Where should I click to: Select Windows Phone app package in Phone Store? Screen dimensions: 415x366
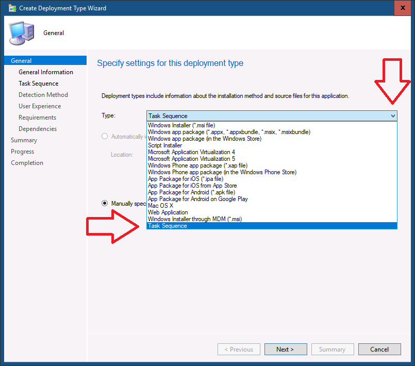(x=272, y=172)
